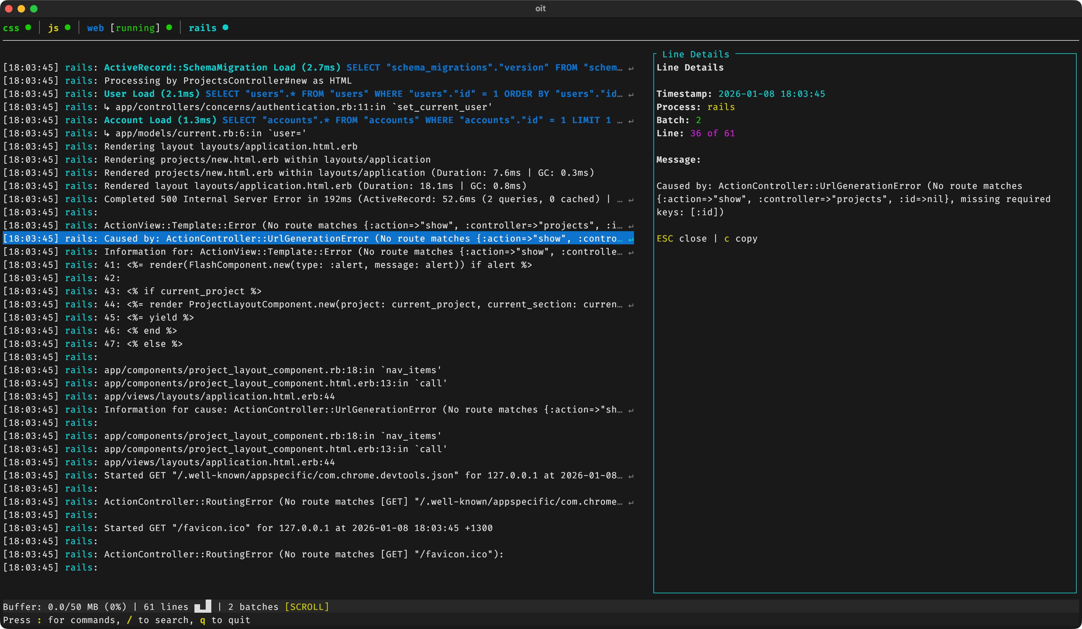Screen dimensions: 1082x629
Task: Click the green status dot beside css
Action: [28, 28]
